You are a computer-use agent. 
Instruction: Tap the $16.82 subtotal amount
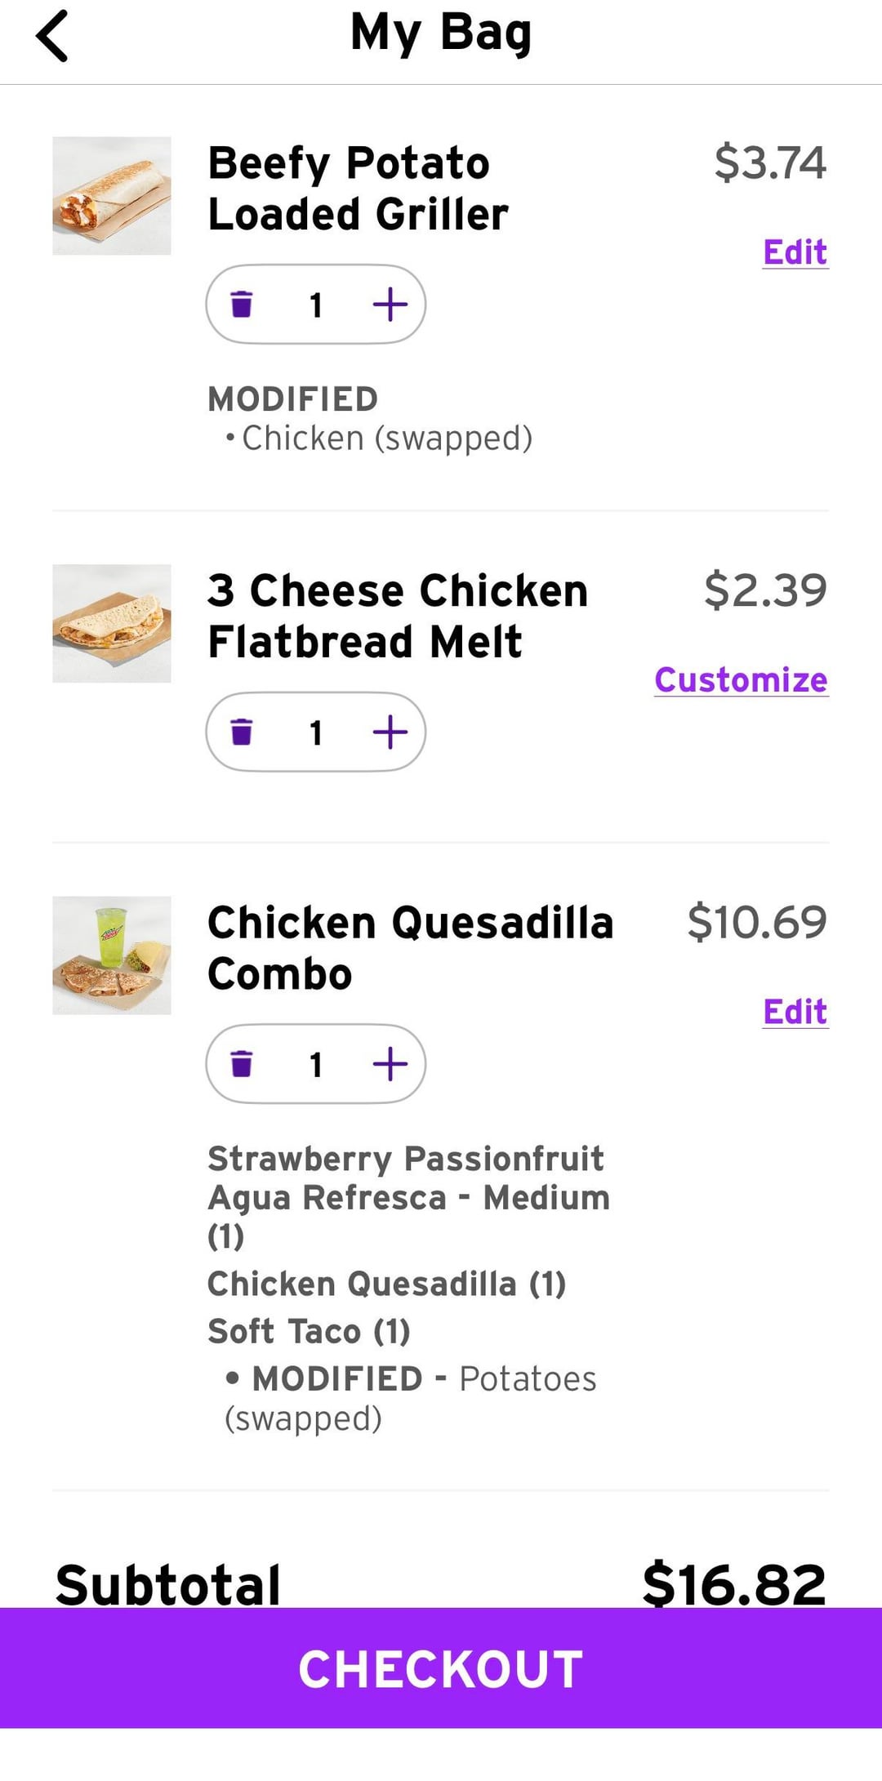pos(733,1584)
